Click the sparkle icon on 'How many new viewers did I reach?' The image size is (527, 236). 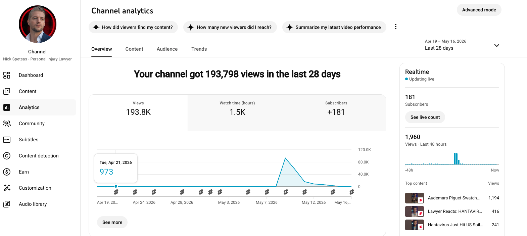191,27
